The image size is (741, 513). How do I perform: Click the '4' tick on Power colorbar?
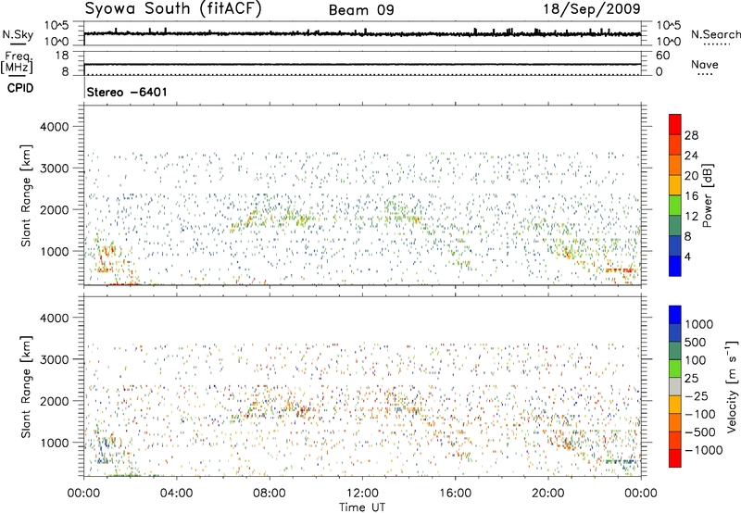[x=687, y=256]
